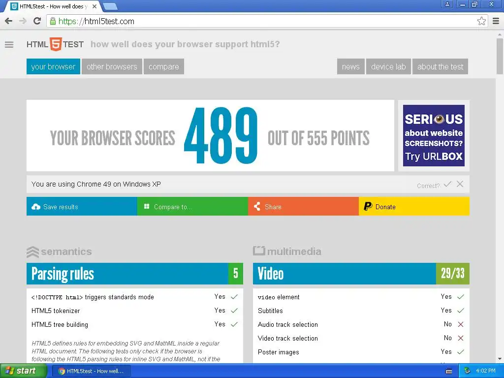This screenshot has height=378, width=504.
Task: Click the browser back arrow
Action: coord(9,21)
